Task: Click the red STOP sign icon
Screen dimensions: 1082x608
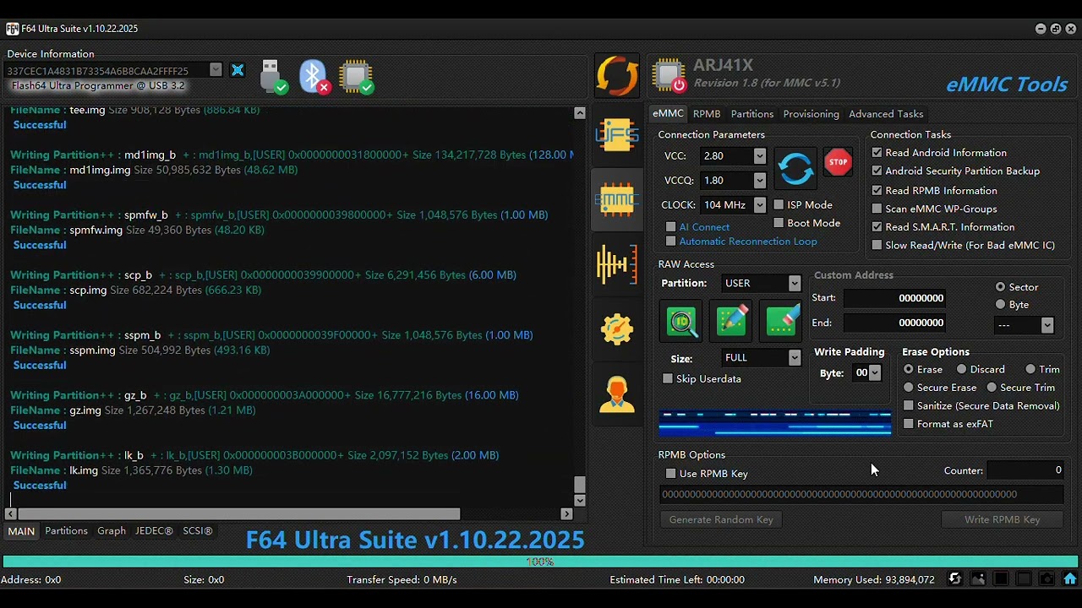Action: [x=838, y=162]
